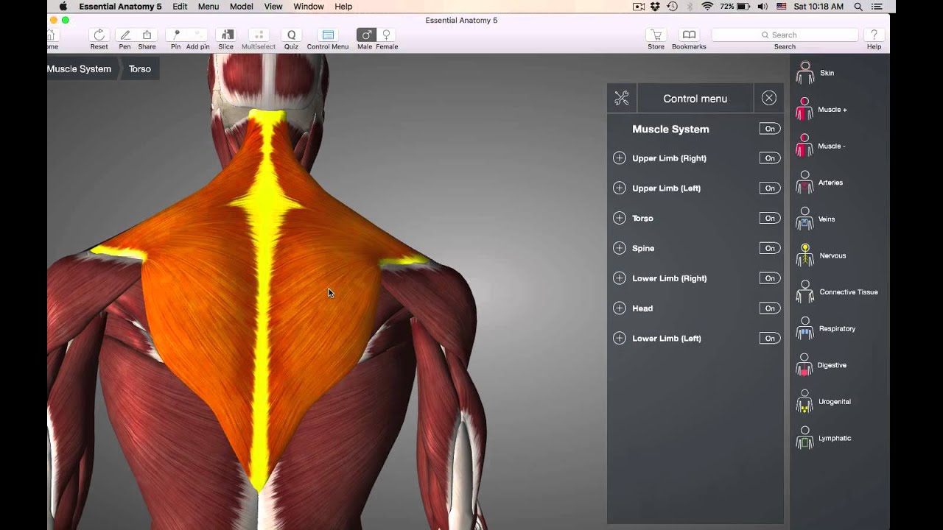Select the Pen tool
The width and height of the screenshot is (943, 530).
(x=125, y=35)
